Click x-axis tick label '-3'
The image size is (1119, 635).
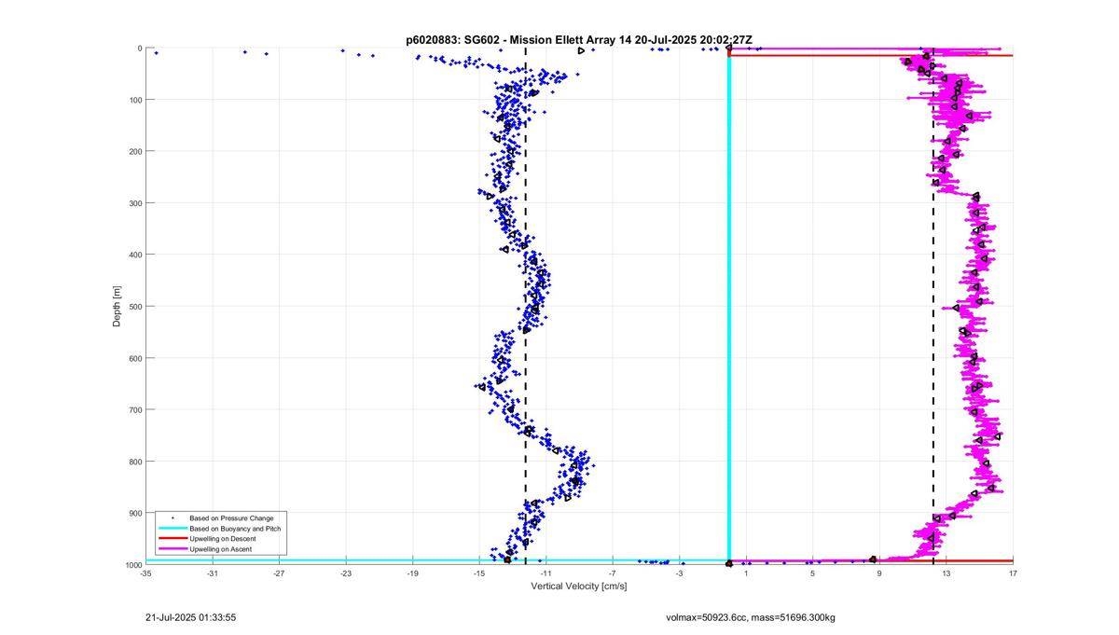679,573
